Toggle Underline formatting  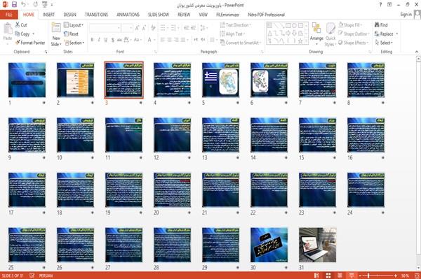pos(106,40)
